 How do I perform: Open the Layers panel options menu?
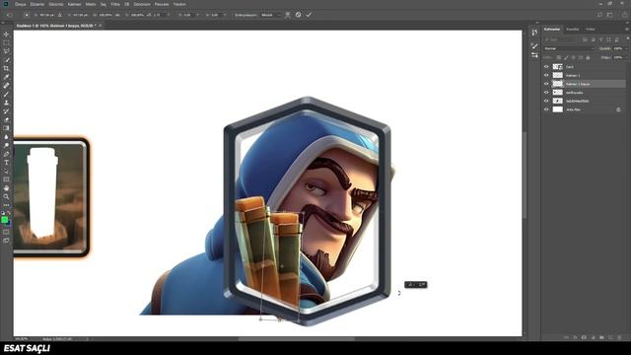pyautogui.click(x=626, y=29)
